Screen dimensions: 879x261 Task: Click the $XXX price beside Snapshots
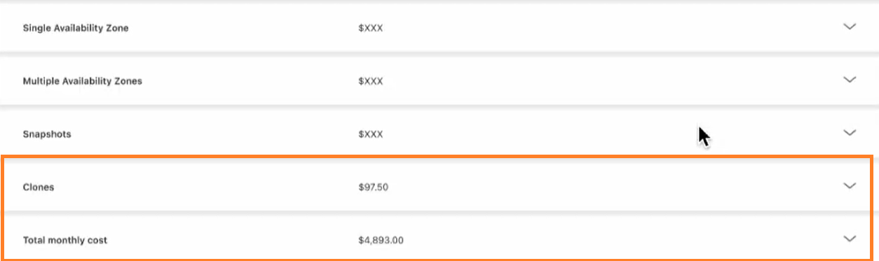[371, 134]
